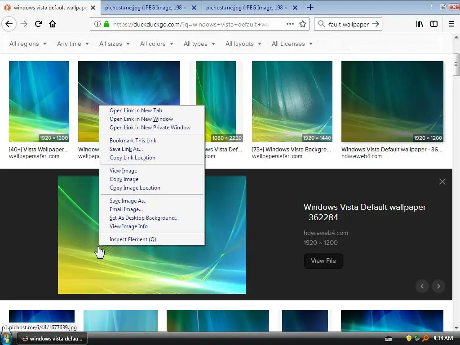Select Bookmark This Link
This screenshot has height=345, width=460.
coord(152,140)
